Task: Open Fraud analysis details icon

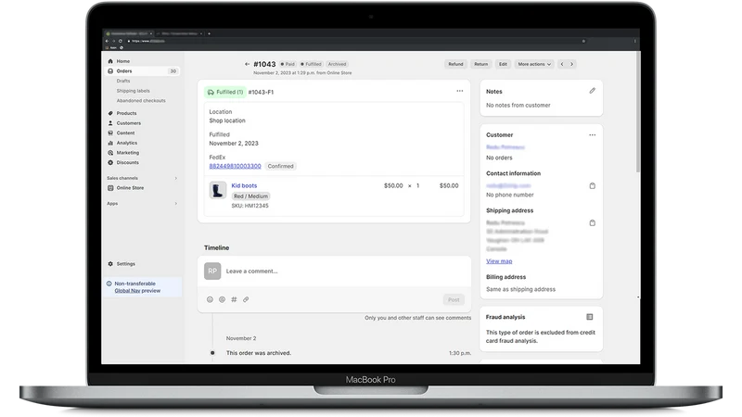Action: [x=590, y=317]
